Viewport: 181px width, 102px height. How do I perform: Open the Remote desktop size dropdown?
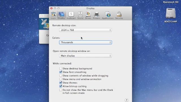[x=85, y=30]
